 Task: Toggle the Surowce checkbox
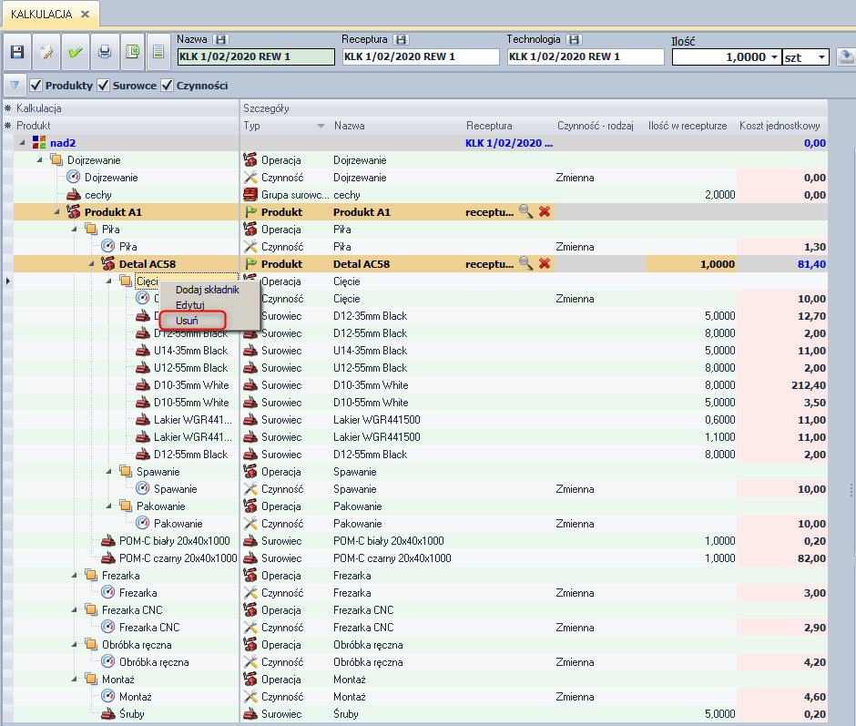103,86
